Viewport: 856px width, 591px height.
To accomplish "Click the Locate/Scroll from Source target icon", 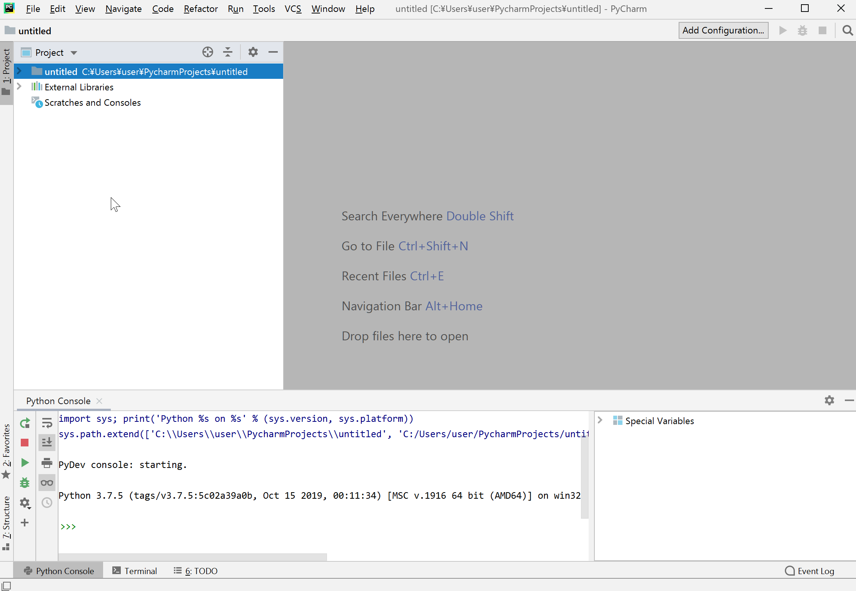I will [208, 52].
